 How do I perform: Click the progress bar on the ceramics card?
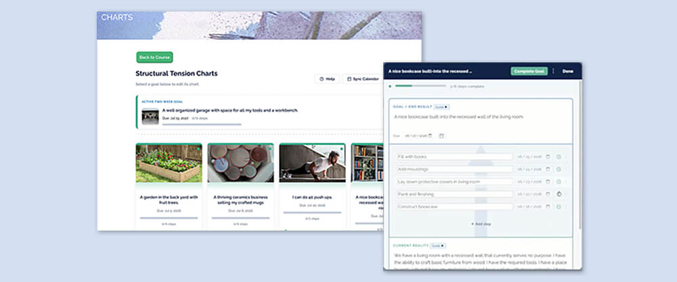(x=240, y=218)
